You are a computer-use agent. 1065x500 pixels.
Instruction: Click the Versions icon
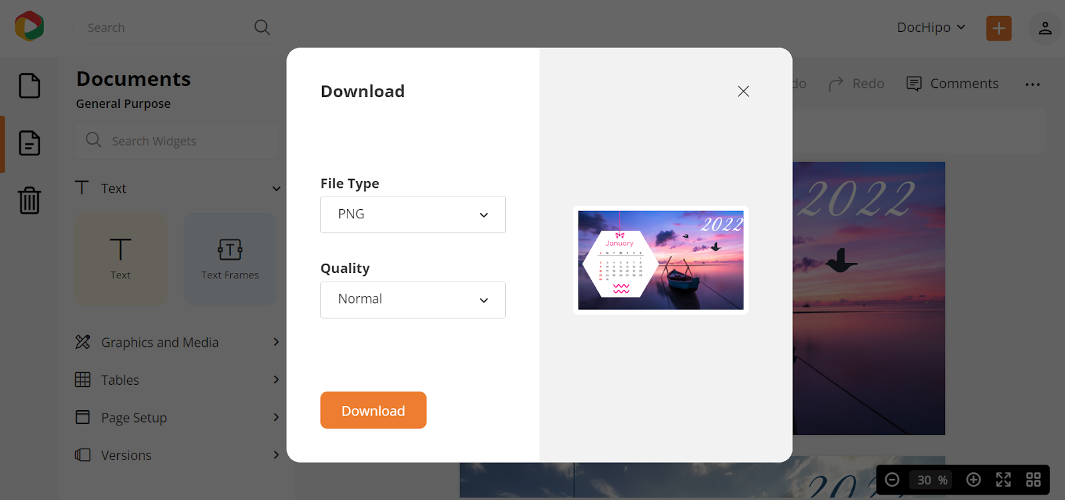click(83, 455)
